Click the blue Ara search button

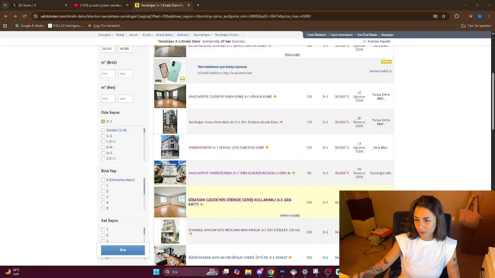tap(123, 250)
